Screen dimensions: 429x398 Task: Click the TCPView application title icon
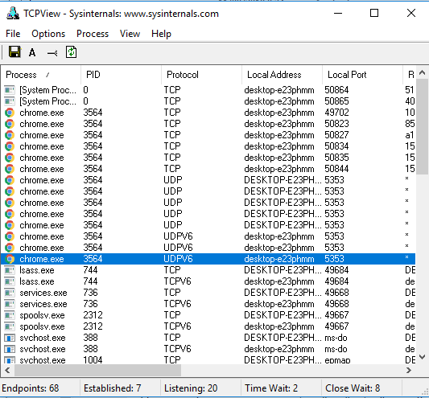(13, 13)
